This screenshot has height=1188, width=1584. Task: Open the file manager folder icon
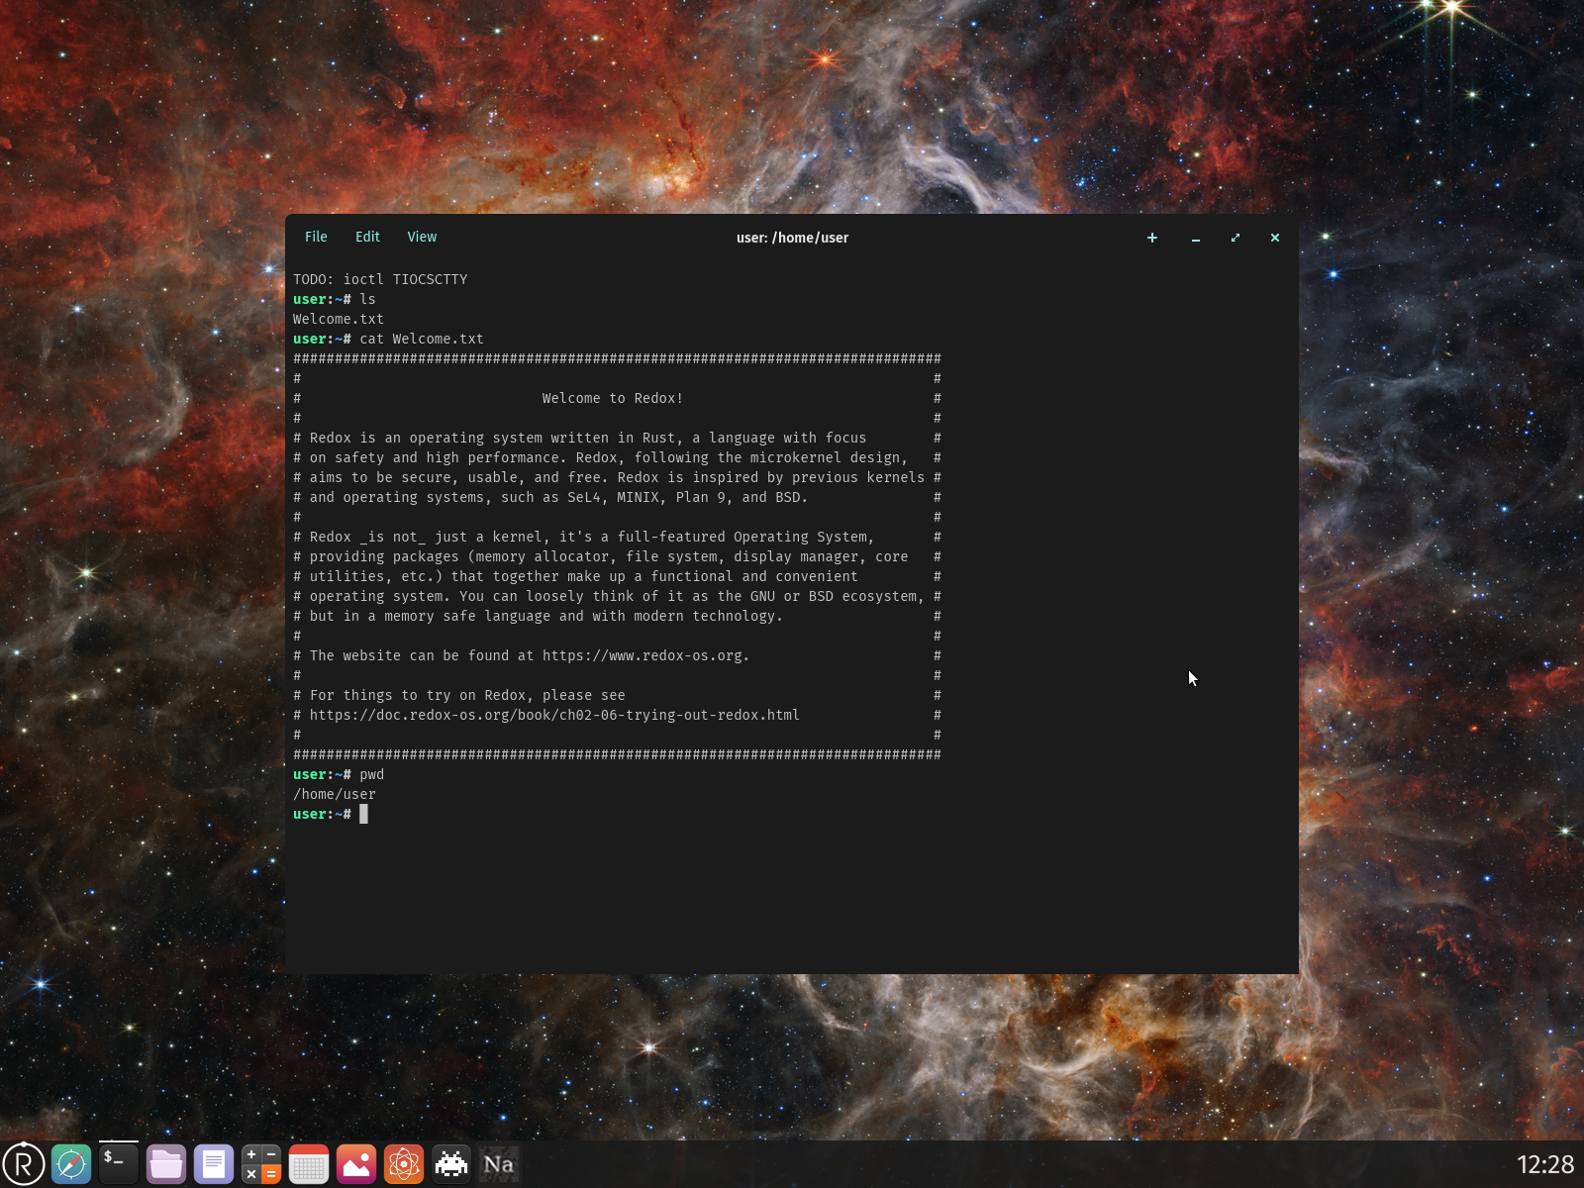point(166,1164)
